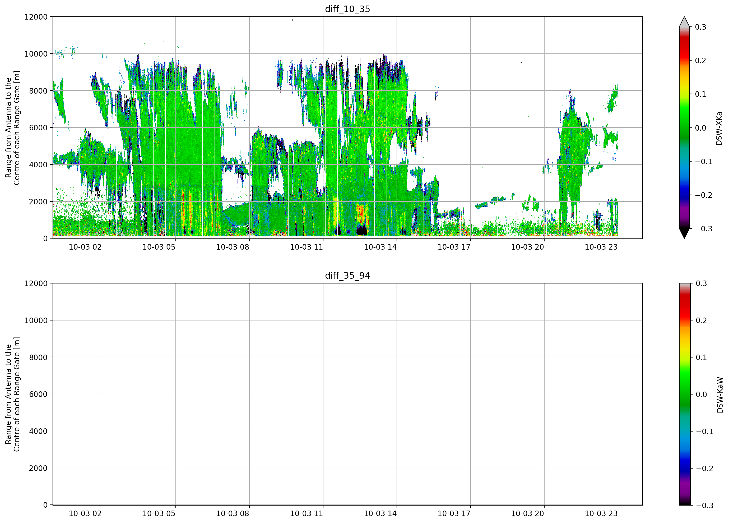This screenshot has width=729, height=523.
Task: Click the y-axis range label of diff_35_94 plot
Action: (12, 394)
